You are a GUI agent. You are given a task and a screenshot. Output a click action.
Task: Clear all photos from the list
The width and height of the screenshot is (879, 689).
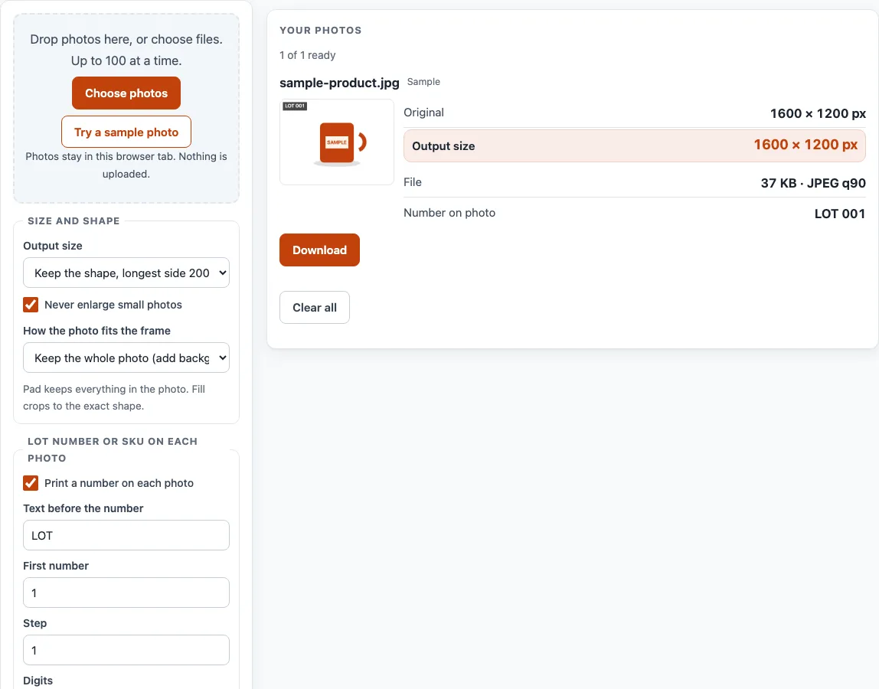coord(315,307)
